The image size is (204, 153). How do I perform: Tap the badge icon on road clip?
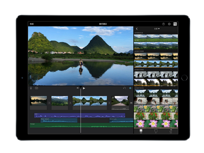(x=113, y=97)
